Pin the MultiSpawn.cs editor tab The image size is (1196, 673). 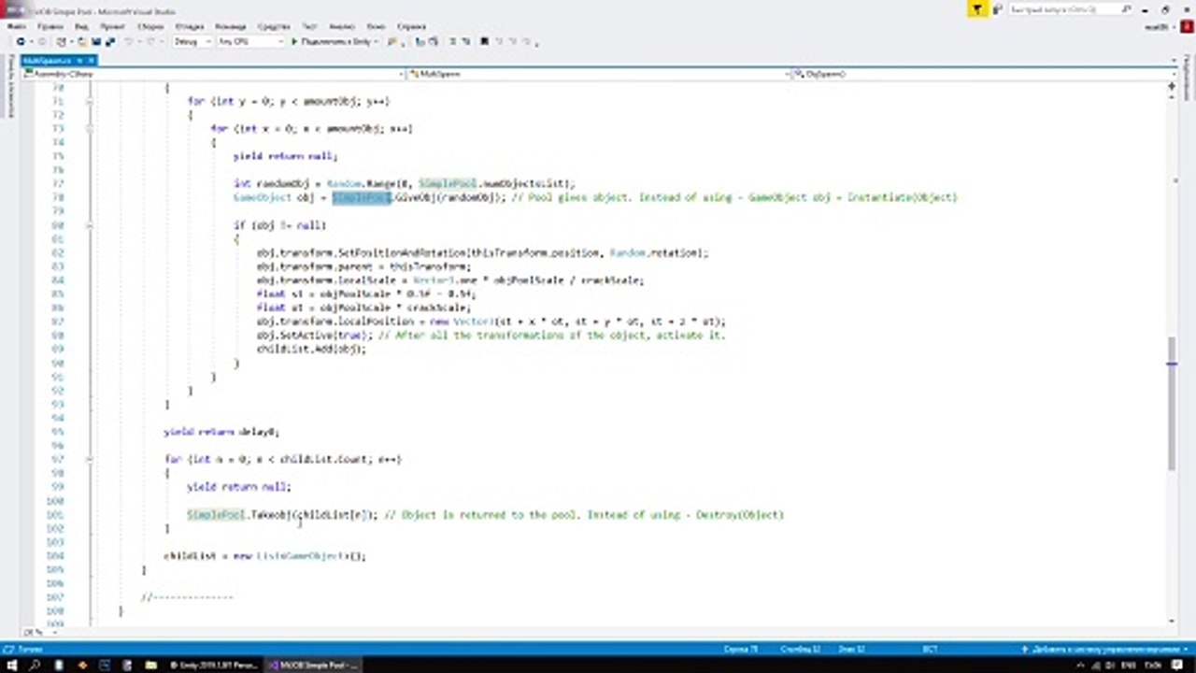(x=80, y=60)
